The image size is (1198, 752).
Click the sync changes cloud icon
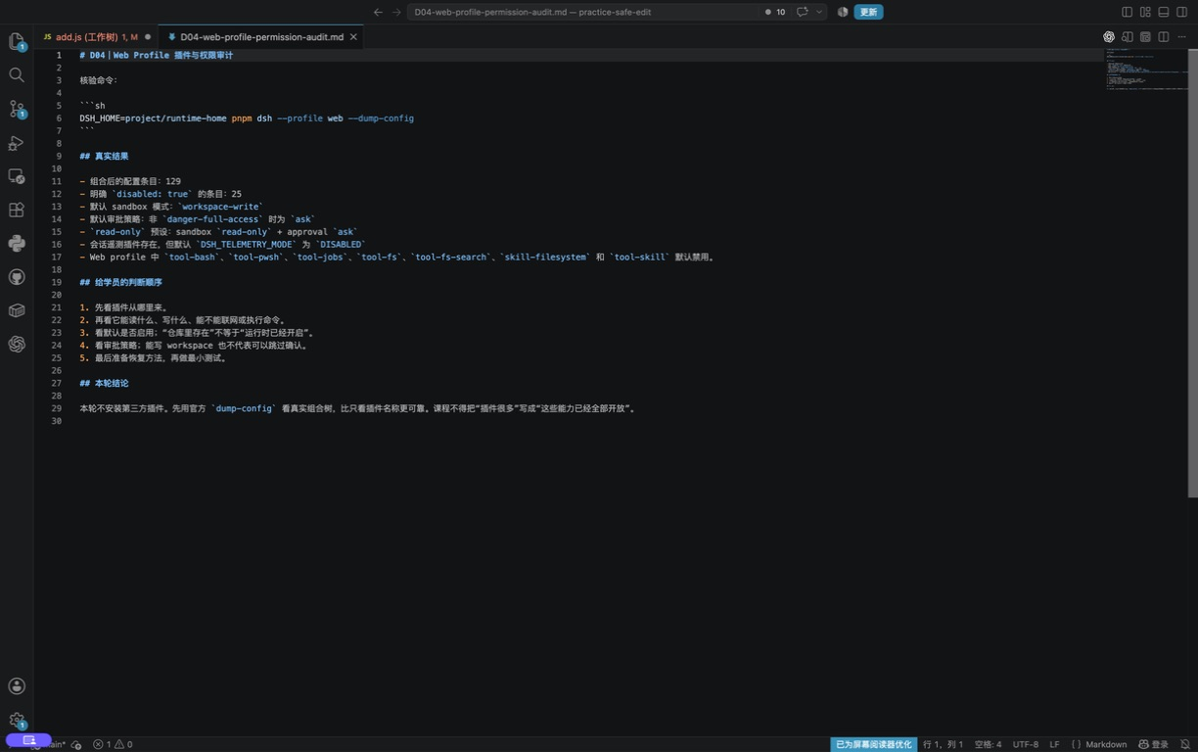click(76, 744)
